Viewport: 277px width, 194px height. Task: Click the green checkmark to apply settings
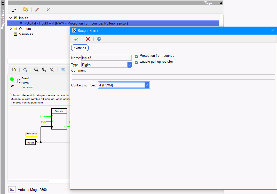[76, 39]
